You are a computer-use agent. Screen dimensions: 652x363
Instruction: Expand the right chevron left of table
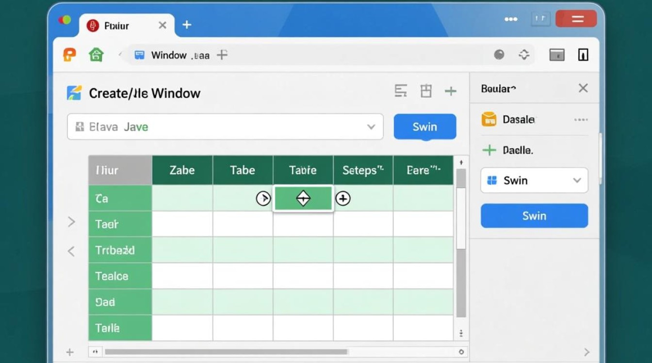pos(71,222)
